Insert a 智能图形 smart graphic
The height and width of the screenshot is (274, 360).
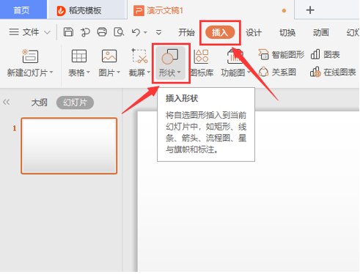(282, 54)
